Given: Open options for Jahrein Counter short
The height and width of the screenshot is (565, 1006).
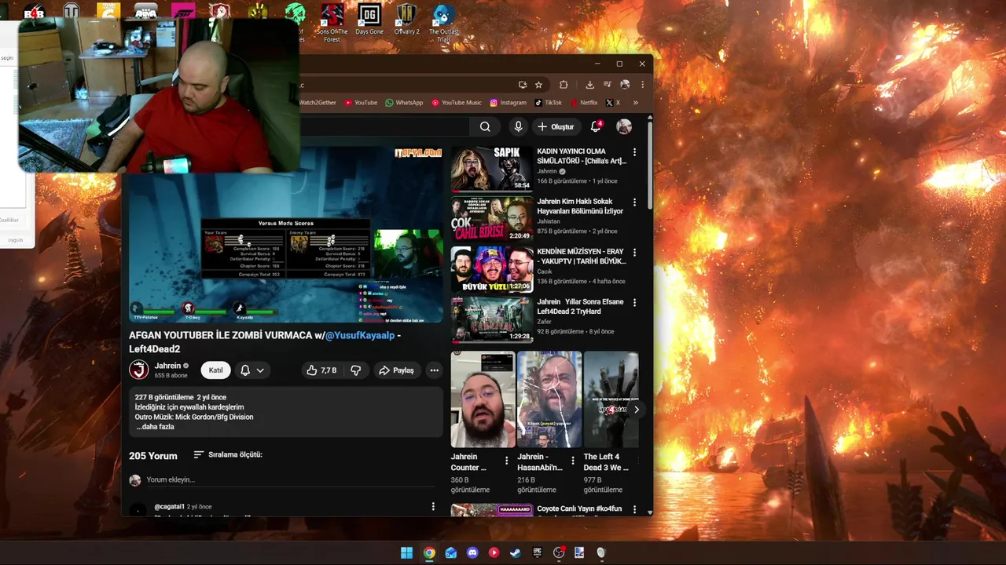Looking at the screenshot, I should 506,461.
